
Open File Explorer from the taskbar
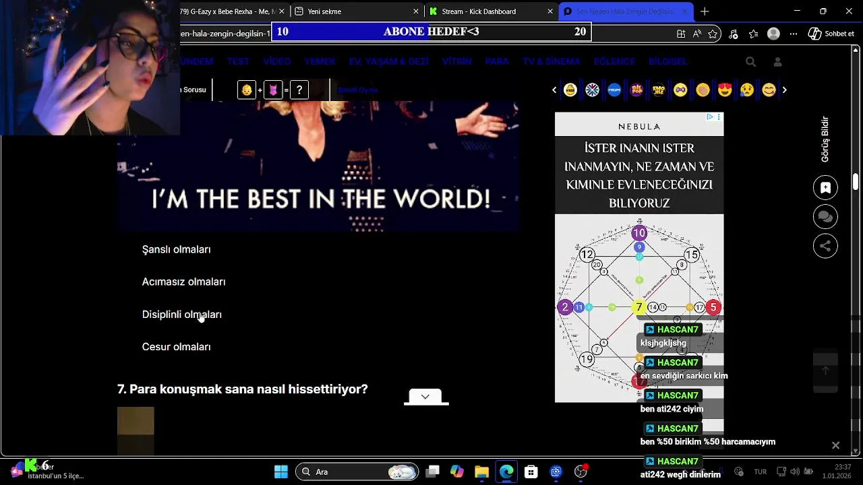coord(481,472)
